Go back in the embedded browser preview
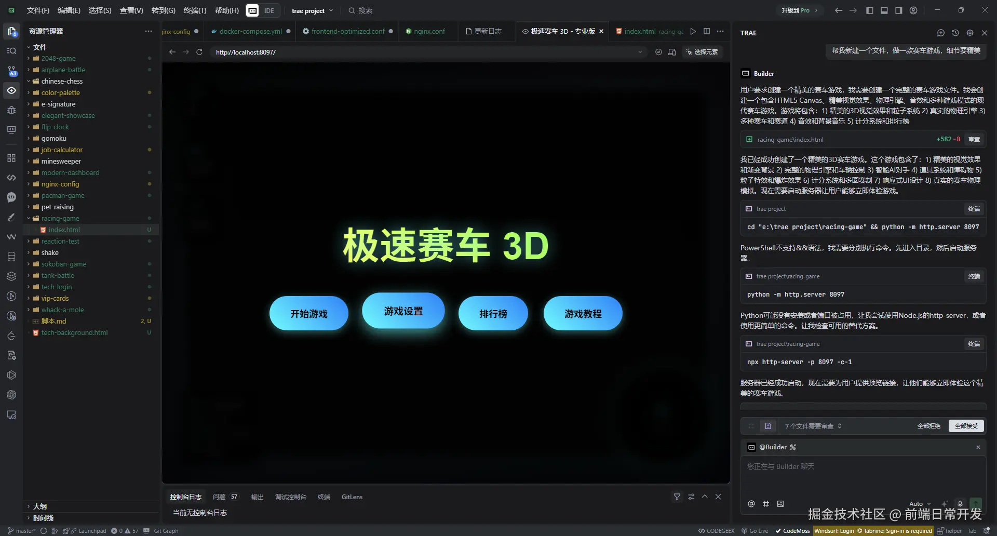Image resolution: width=997 pixels, height=536 pixels. click(172, 52)
